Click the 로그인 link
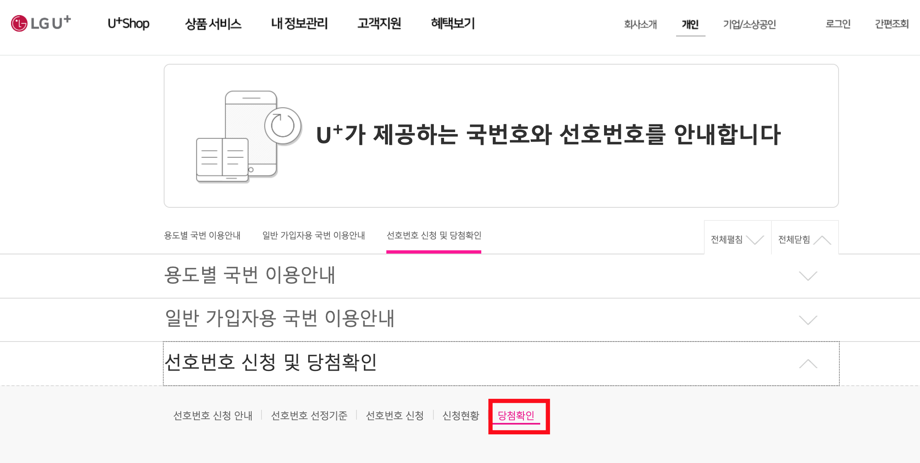Viewport: 920px width, 463px height. point(838,24)
